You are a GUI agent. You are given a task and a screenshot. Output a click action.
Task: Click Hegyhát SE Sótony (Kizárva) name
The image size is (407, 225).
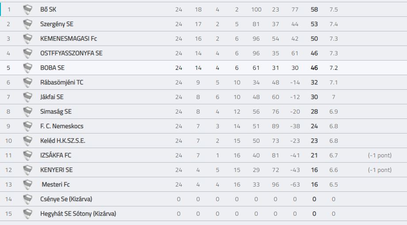tap(78, 214)
